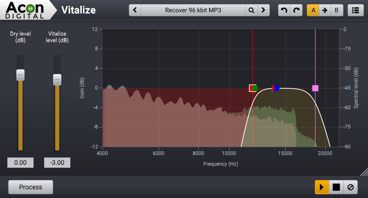Open preset search magnifier

coord(251,10)
